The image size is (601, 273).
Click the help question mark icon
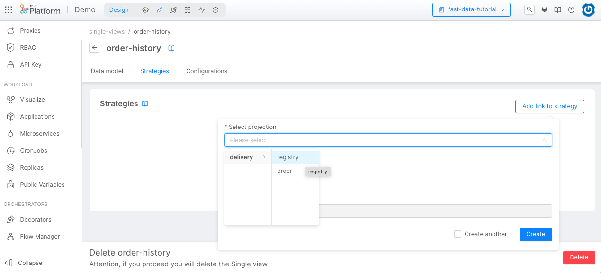point(571,9)
